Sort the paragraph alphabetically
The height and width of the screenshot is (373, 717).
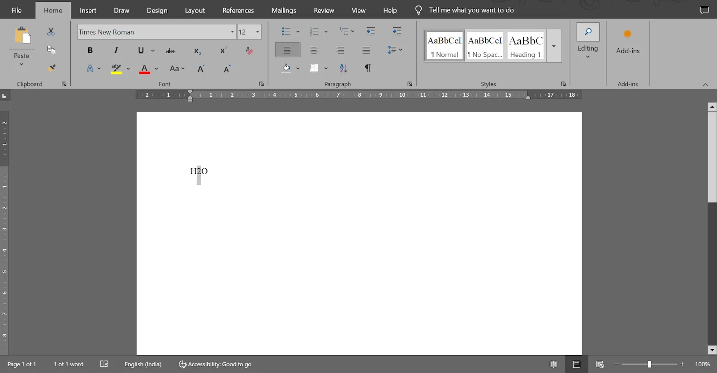pyautogui.click(x=343, y=68)
